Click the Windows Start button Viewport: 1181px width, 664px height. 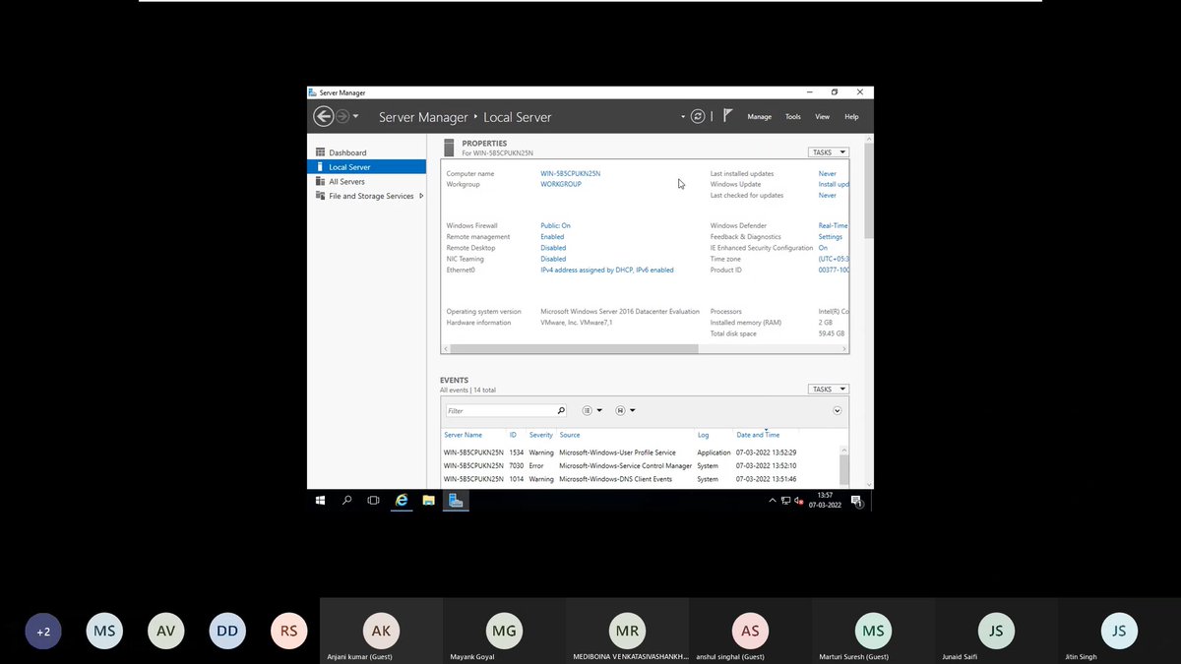point(320,501)
